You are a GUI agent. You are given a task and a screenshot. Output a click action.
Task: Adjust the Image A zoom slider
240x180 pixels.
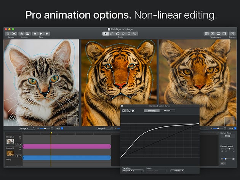point(45,129)
